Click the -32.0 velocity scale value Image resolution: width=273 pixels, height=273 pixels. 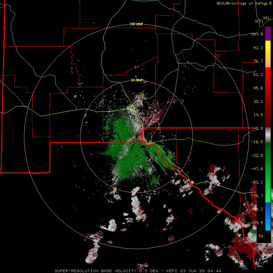(257, 156)
